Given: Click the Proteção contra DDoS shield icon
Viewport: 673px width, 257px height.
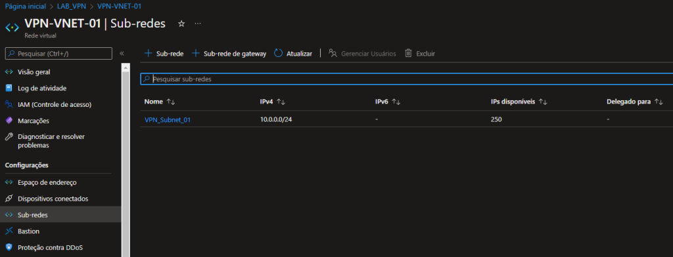Looking at the screenshot, I should point(9,248).
